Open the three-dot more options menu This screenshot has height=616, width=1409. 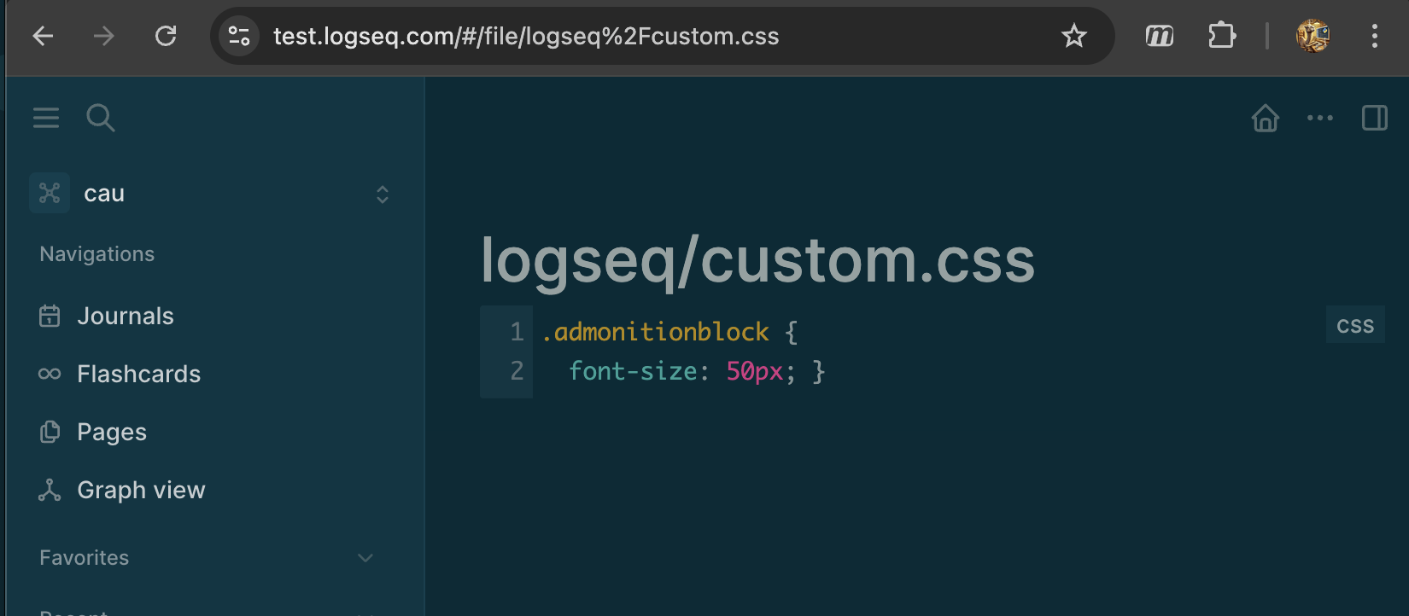[x=1319, y=118]
